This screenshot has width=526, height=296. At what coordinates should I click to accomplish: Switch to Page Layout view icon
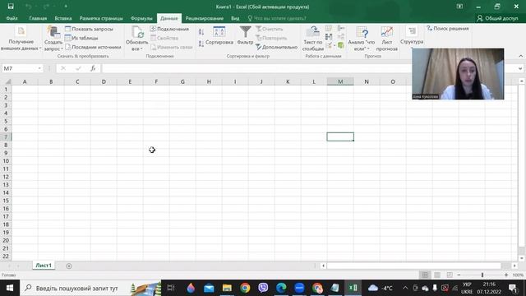click(437, 275)
